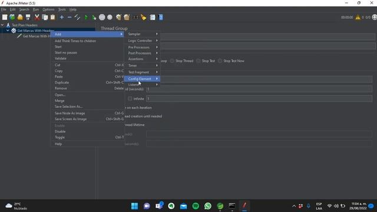377x212 pixels.
Task: Click the Paste clipboard icon
Action: coord(52,17)
